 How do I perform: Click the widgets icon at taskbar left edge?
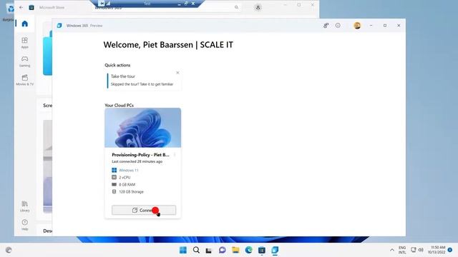[9, 250]
